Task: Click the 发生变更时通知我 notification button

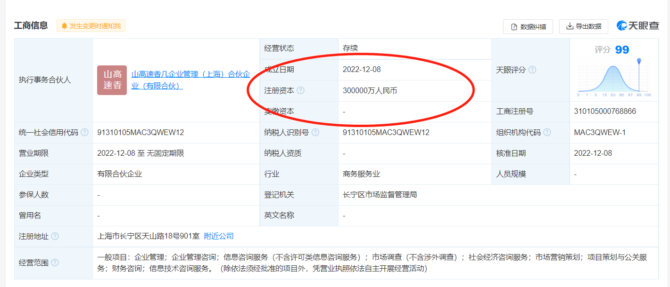Action: click(x=91, y=25)
